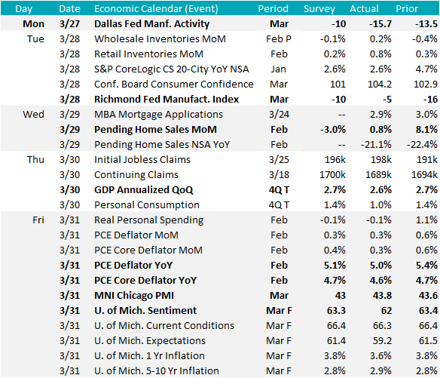Select the Survey column header
The image size is (440, 378).
[319, 9]
